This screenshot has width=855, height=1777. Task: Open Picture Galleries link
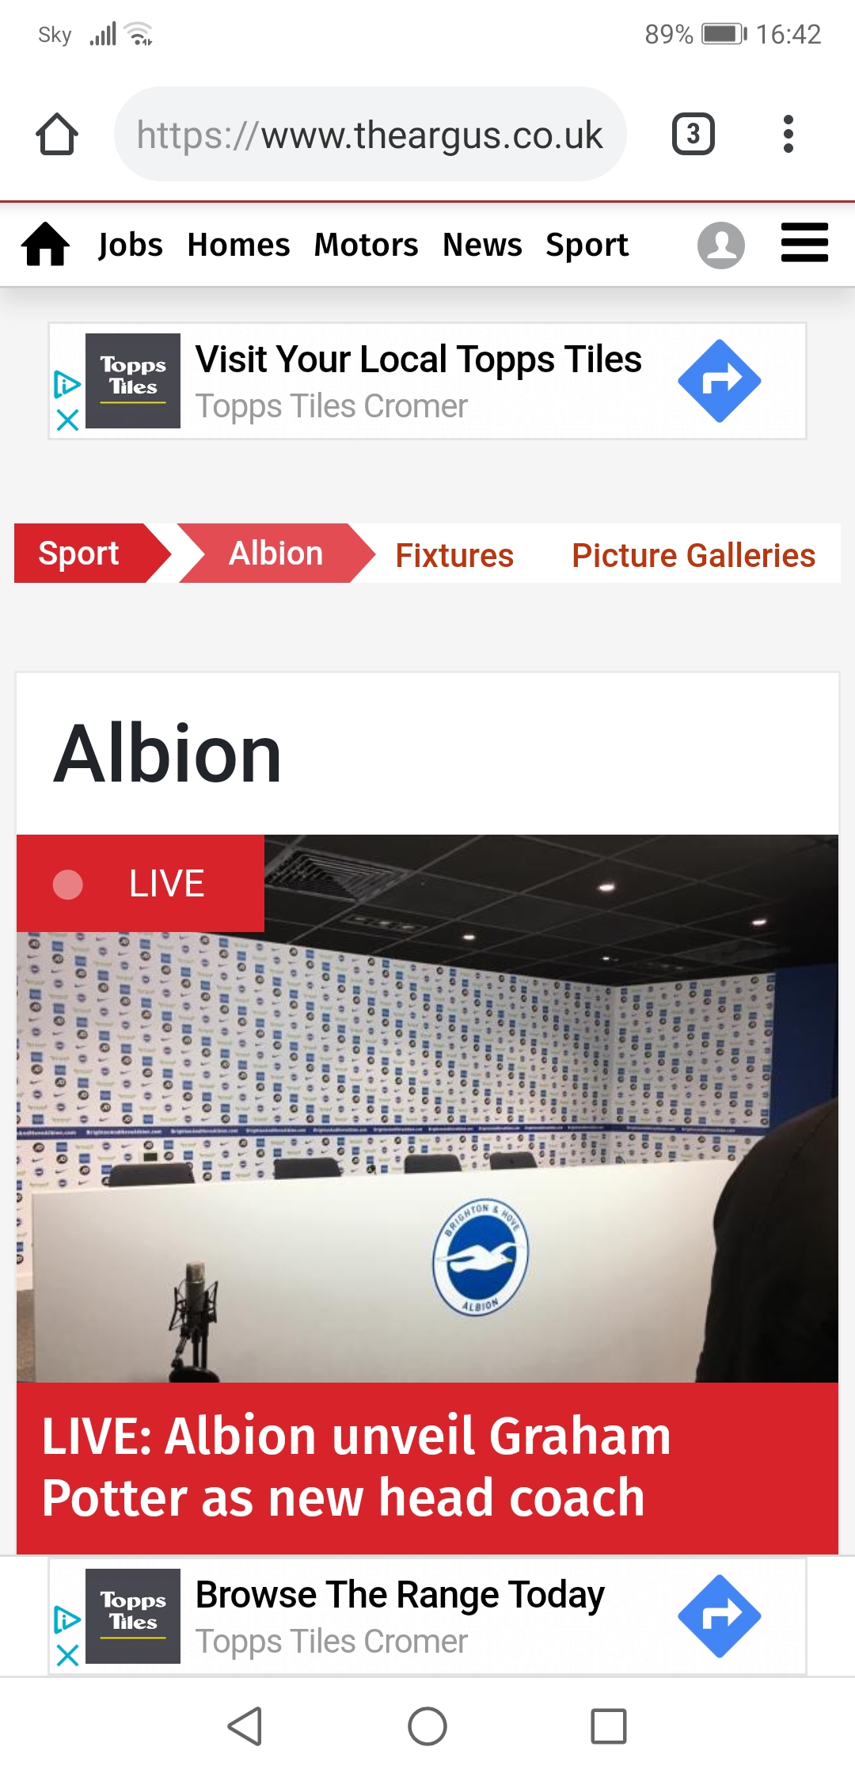coord(693,555)
